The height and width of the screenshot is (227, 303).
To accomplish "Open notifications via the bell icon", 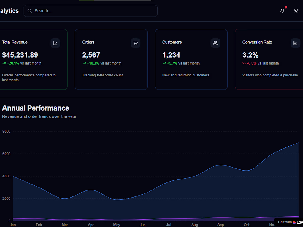I will click(282, 11).
